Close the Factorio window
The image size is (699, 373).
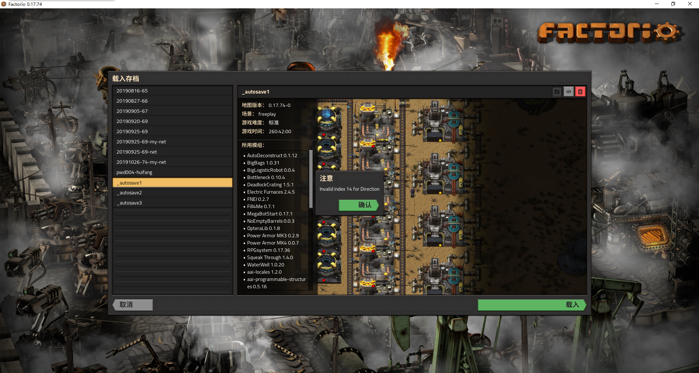690,4
